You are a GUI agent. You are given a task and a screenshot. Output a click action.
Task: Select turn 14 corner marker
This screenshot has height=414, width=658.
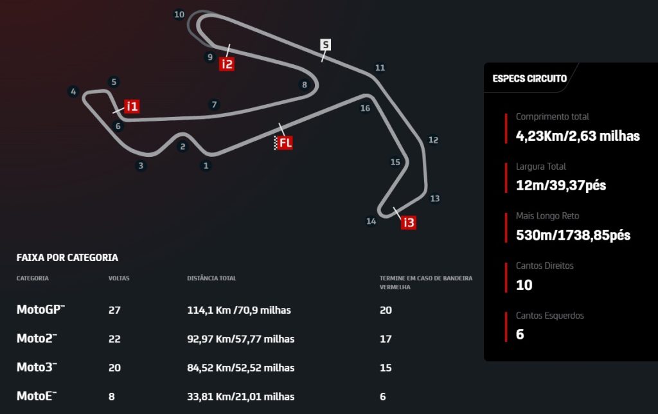pos(371,221)
